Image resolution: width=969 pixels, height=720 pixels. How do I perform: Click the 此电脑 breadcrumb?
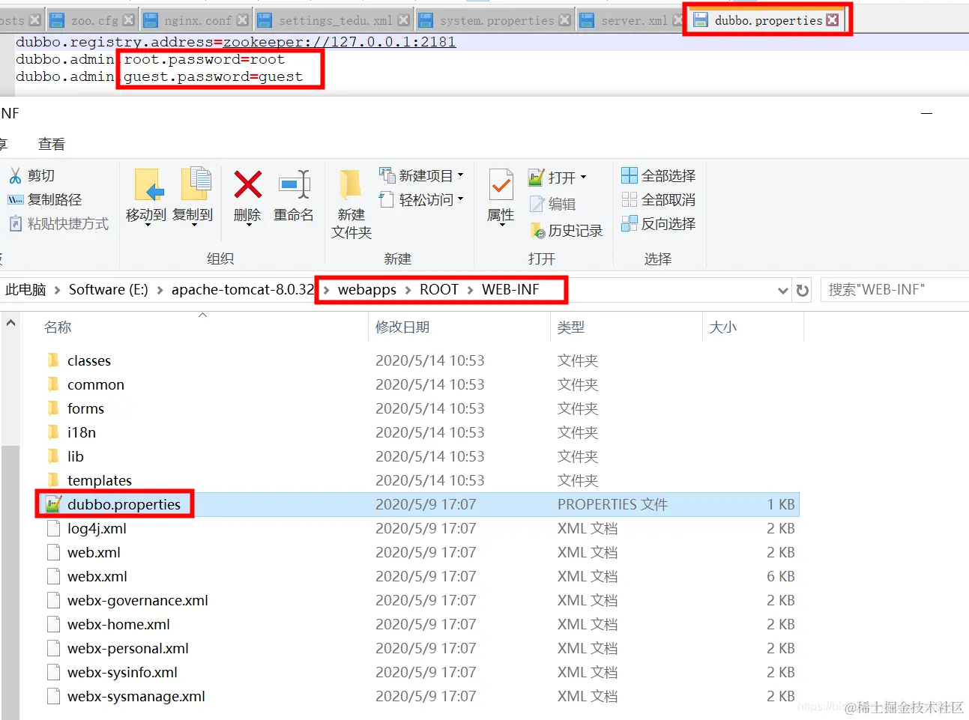[25, 290]
